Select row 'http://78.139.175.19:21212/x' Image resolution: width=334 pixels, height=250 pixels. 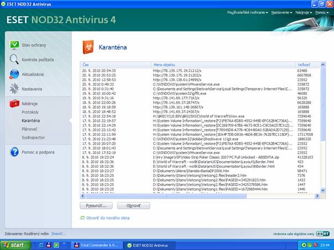click(x=200, y=71)
